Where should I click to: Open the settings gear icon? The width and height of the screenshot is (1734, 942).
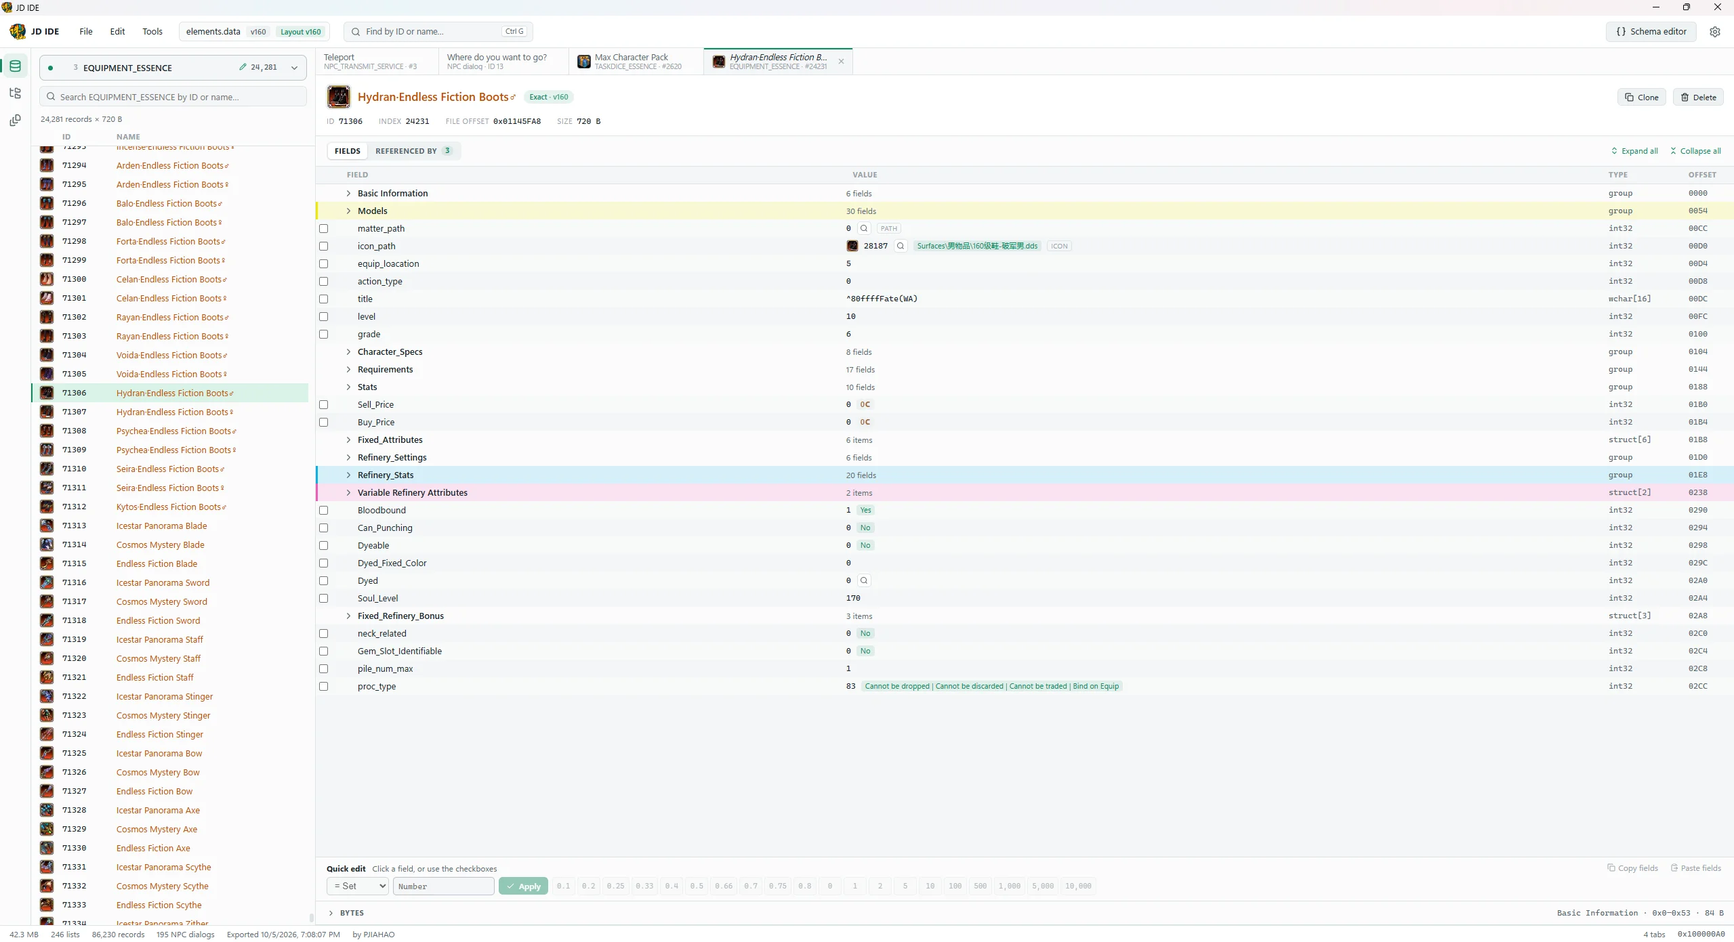1714,32
